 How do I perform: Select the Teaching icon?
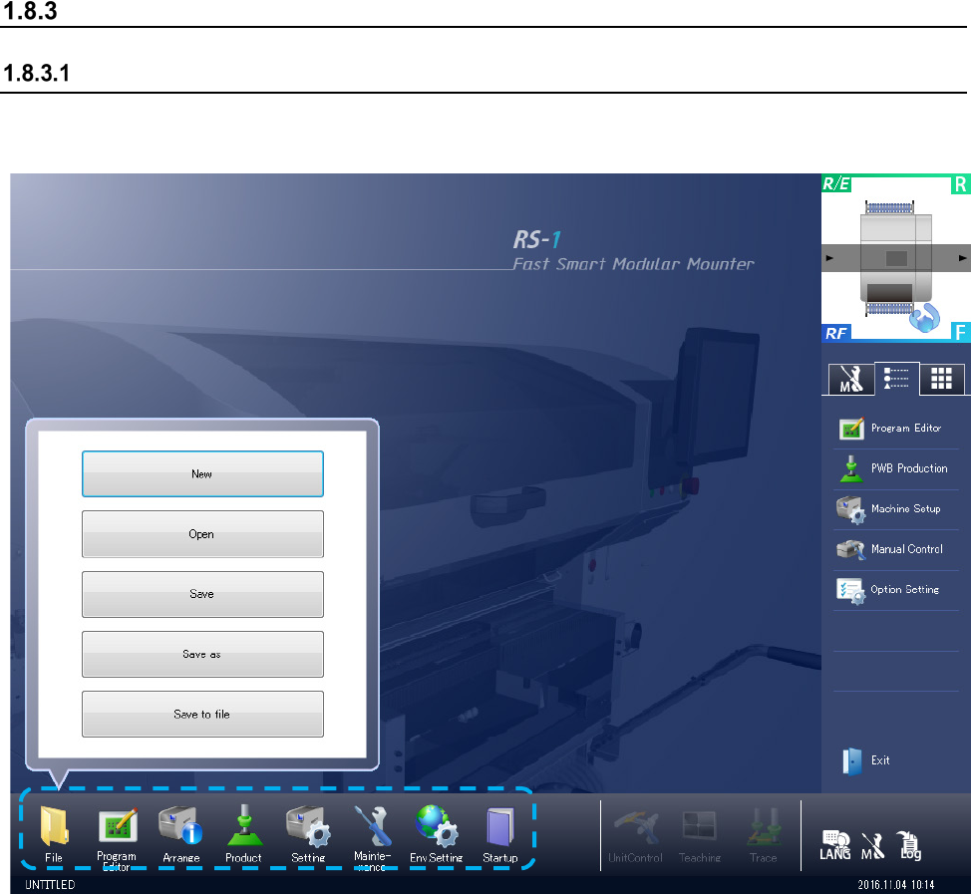tap(700, 828)
